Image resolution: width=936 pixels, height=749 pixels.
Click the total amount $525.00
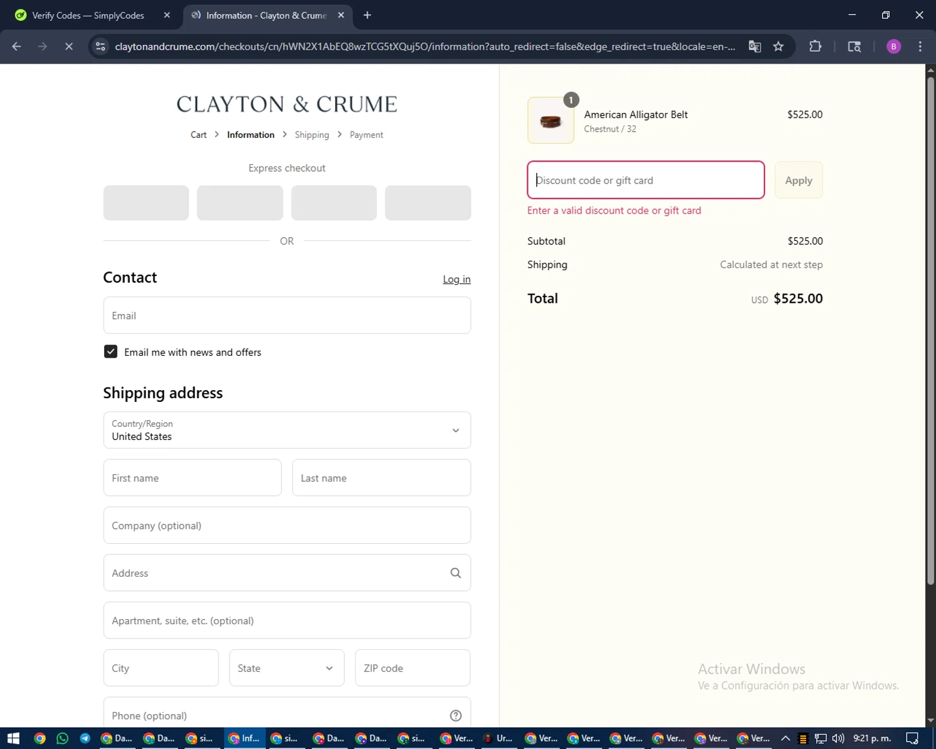[798, 298]
